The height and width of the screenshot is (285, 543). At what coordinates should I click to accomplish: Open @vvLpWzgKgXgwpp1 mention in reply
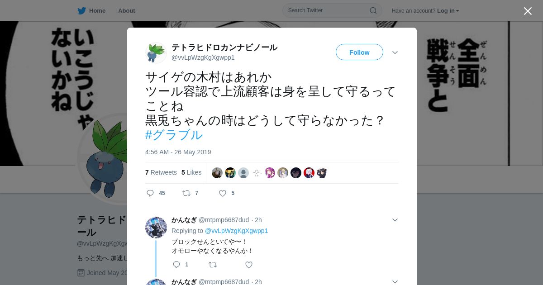[x=236, y=231]
